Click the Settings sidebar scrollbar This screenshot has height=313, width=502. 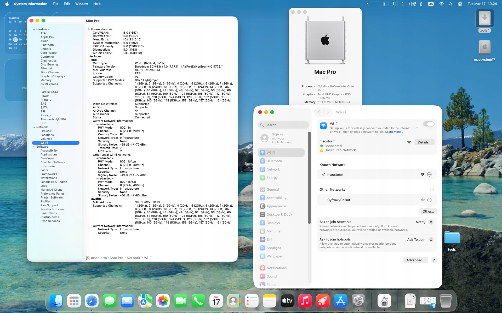click(309, 177)
